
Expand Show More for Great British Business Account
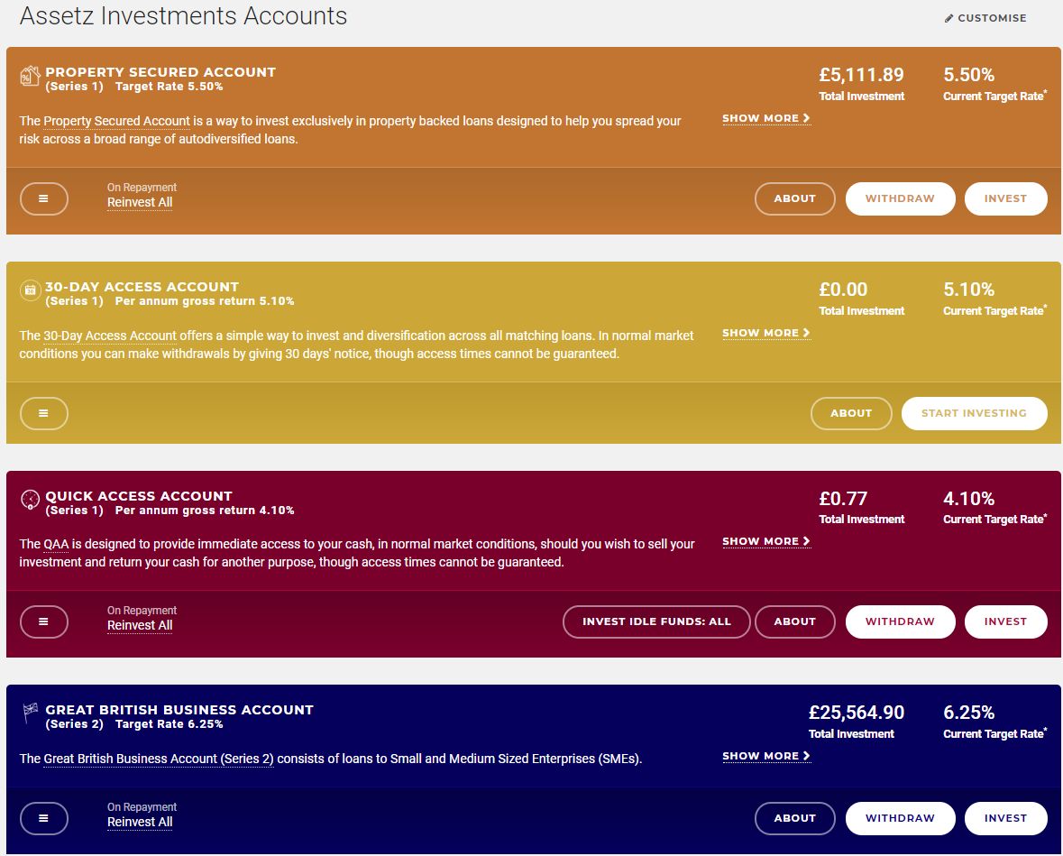click(766, 756)
